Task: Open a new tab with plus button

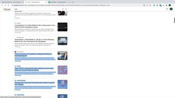Action: coord(73,2)
